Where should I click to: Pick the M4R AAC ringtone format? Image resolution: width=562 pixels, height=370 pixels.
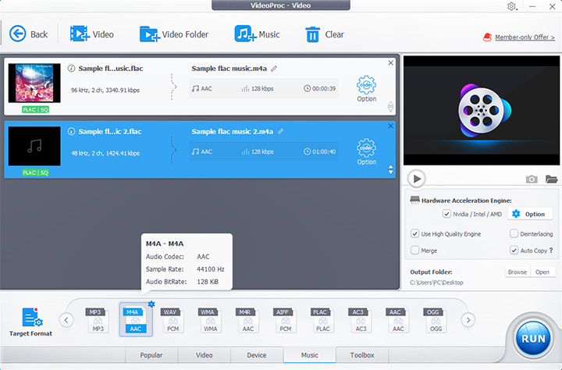247,320
